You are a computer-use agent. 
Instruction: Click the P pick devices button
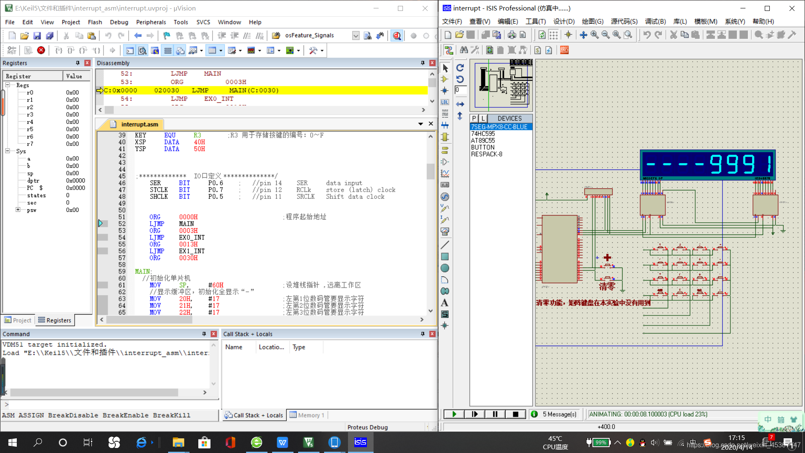[x=474, y=119]
